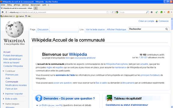Go back with the browser back arrow

[2, 12]
